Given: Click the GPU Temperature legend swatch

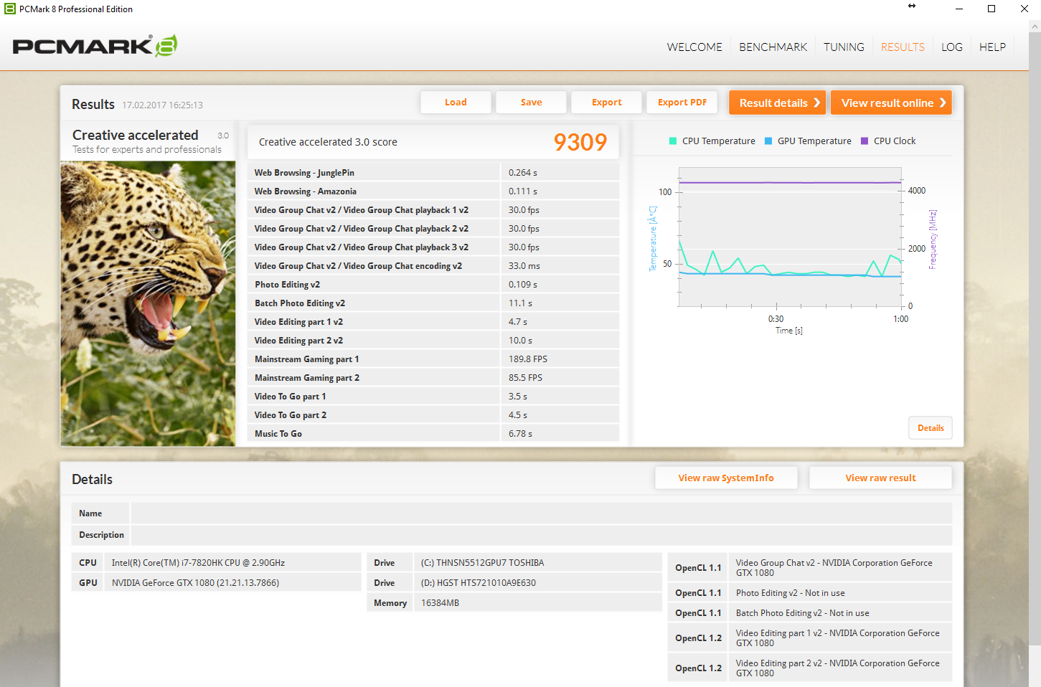Looking at the screenshot, I should 768,141.
